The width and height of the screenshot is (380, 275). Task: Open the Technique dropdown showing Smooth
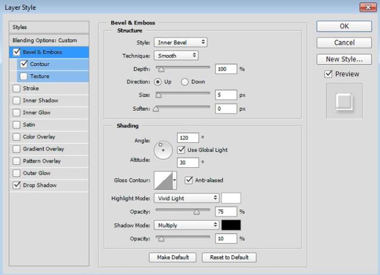click(176, 55)
